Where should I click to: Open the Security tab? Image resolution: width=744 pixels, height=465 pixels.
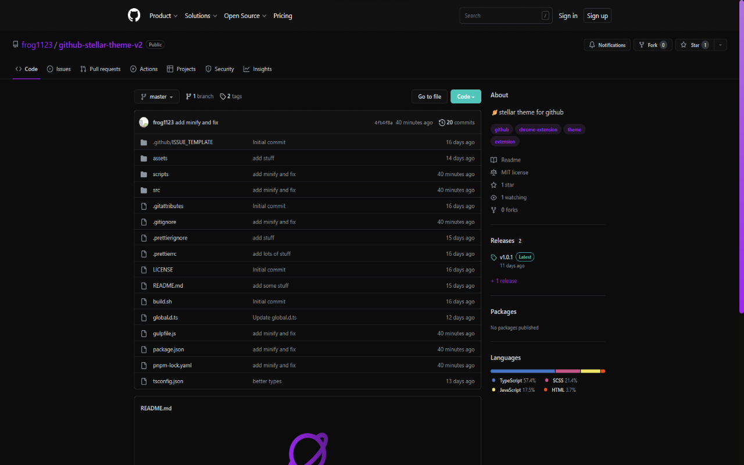coord(220,69)
